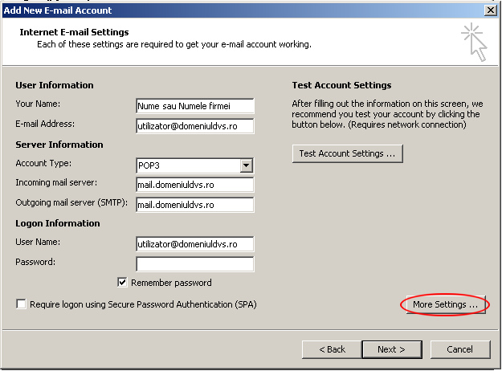Click the "Your Name:" label
This screenshot has width=502, height=371.
(x=38, y=104)
